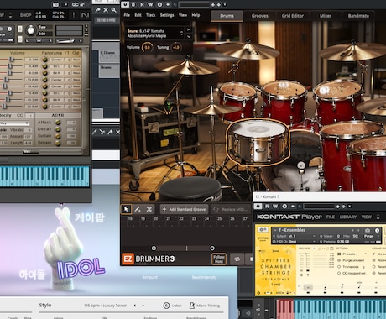Select next snare with down chevron
386x319 pixels.
coord(189,36)
